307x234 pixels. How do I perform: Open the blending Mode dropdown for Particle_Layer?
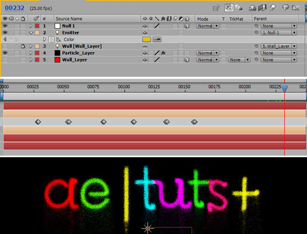point(207,53)
